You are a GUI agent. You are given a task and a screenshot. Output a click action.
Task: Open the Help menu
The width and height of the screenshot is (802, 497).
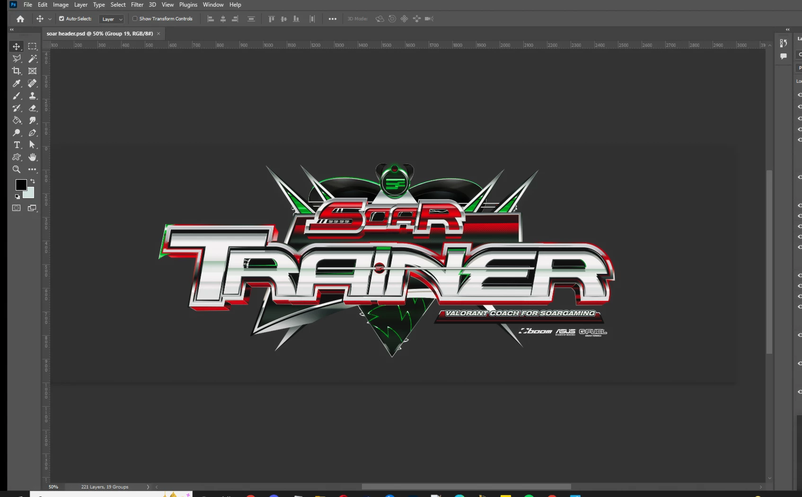click(x=235, y=5)
